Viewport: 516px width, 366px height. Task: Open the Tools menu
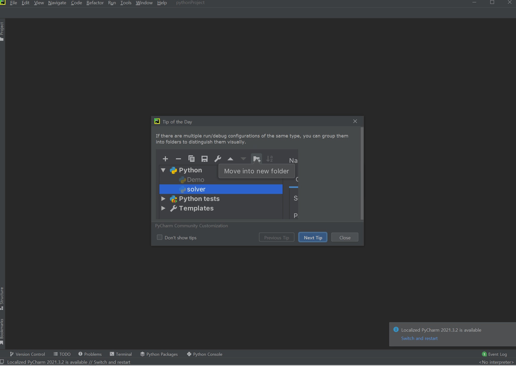pos(126,3)
